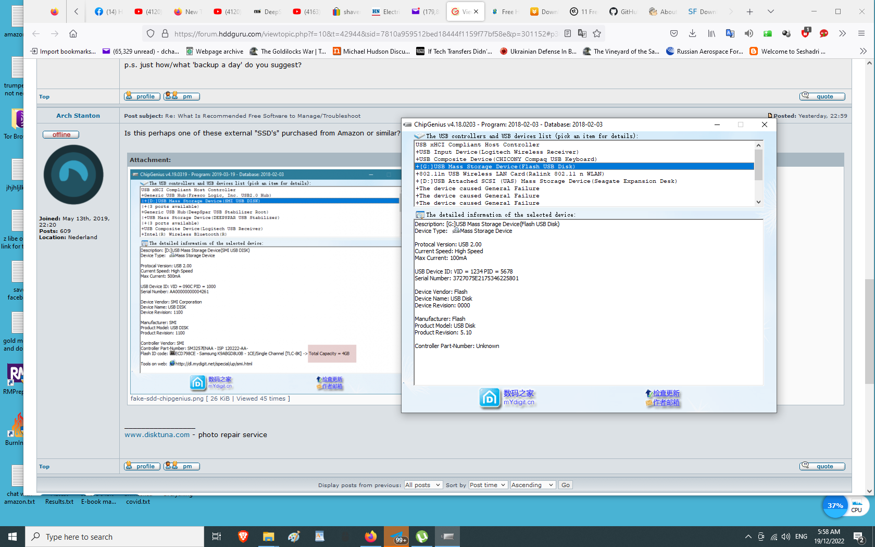Screen dimensions: 875x547
Task: Expand the overflow extensions chevron
Action: [x=843, y=34]
